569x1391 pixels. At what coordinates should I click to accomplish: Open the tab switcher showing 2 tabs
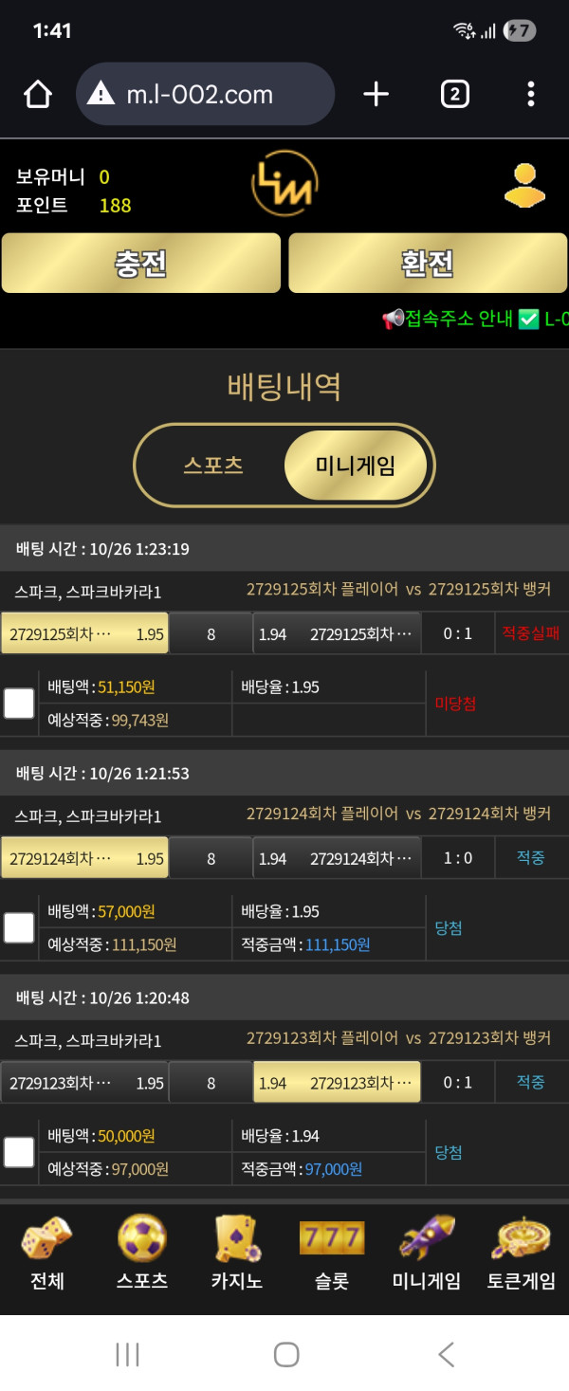(454, 94)
